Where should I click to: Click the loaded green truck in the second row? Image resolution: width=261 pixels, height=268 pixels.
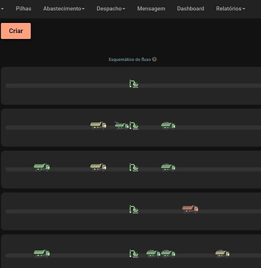168,125
